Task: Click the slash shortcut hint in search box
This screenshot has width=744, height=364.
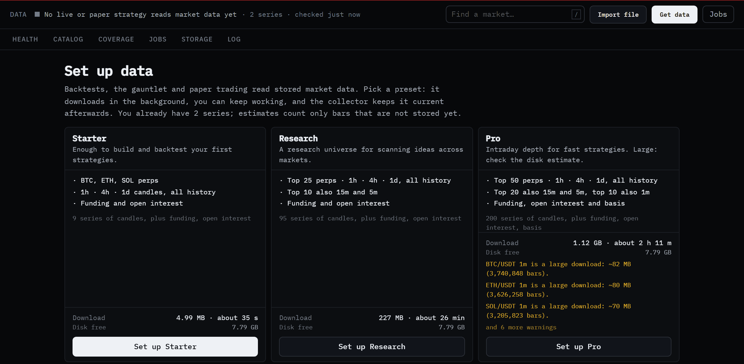Action: (x=576, y=14)
